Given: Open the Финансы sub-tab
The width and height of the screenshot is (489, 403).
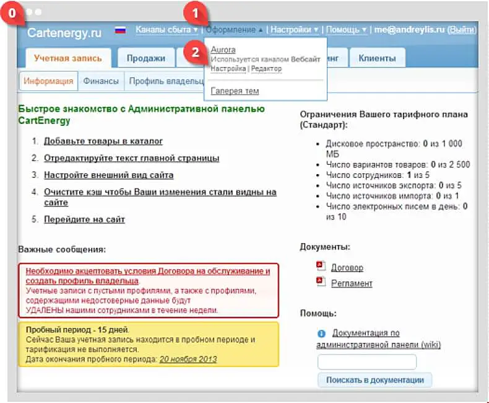Looking at the screenshot, I should (101, 80).
